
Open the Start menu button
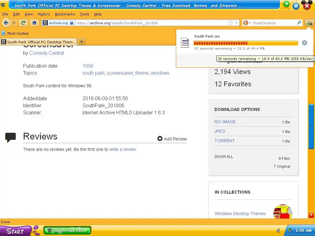(x=16, y=231)
